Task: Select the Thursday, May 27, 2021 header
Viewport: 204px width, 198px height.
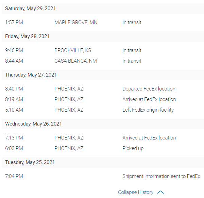Action: tap(31, 75)
